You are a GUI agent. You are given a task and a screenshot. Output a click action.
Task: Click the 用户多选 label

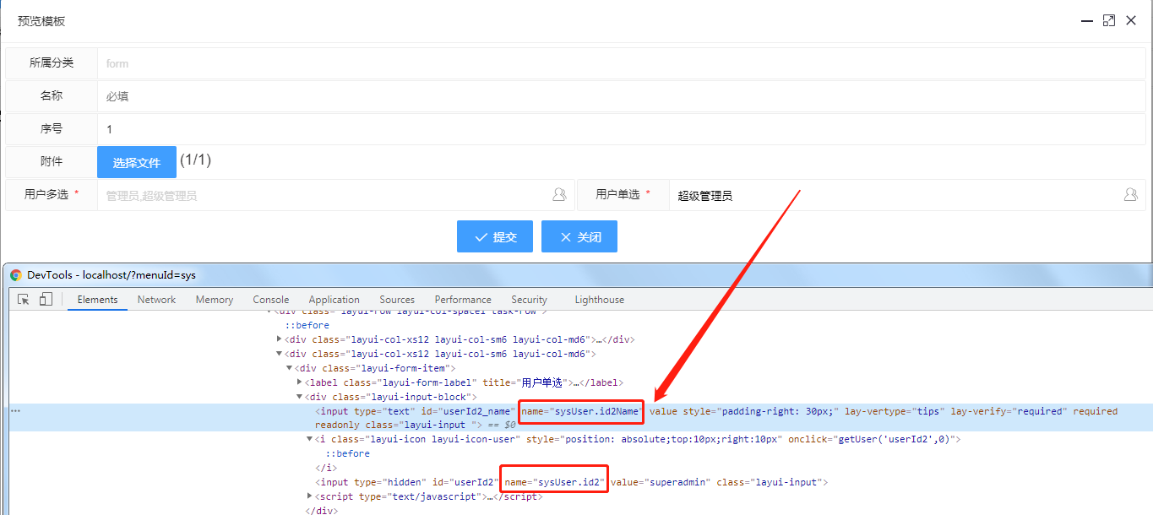point(46,194)
